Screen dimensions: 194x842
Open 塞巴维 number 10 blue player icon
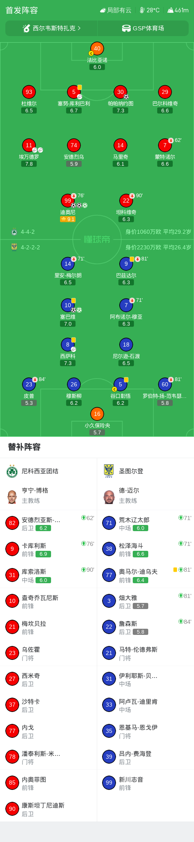[x=68, y=305]
